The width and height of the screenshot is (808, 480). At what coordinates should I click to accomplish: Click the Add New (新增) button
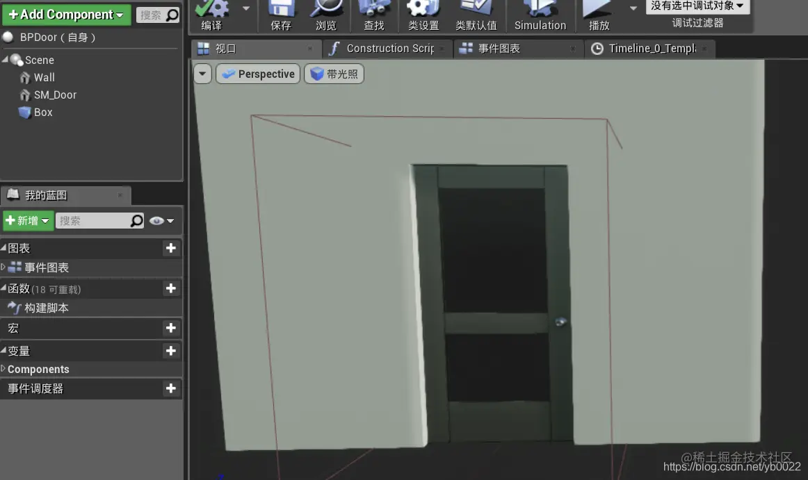pos(28,220)
